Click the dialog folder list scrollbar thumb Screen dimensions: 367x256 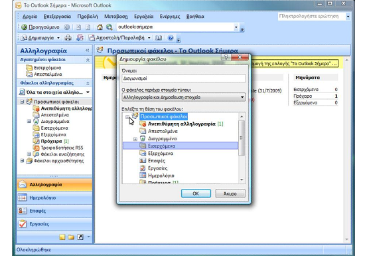(x=242, y=138)
